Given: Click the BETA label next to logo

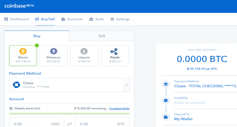Looking at the screenshot, I should [x=30, y=5].
